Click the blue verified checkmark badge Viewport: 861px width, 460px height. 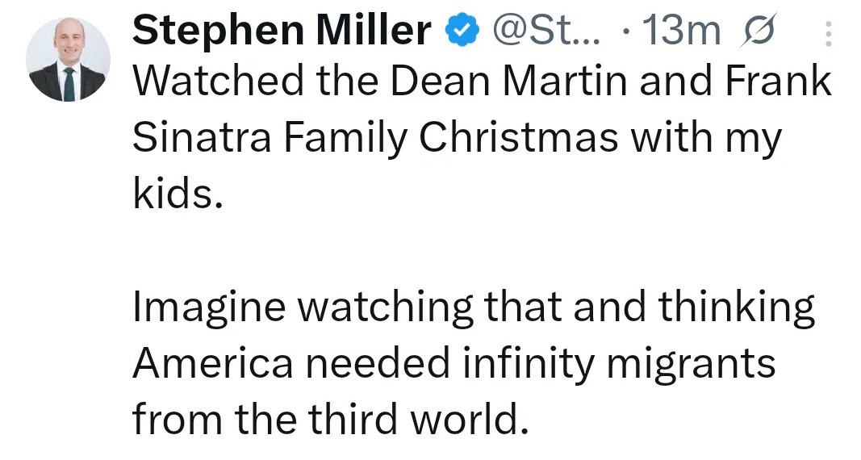(461, 32)
